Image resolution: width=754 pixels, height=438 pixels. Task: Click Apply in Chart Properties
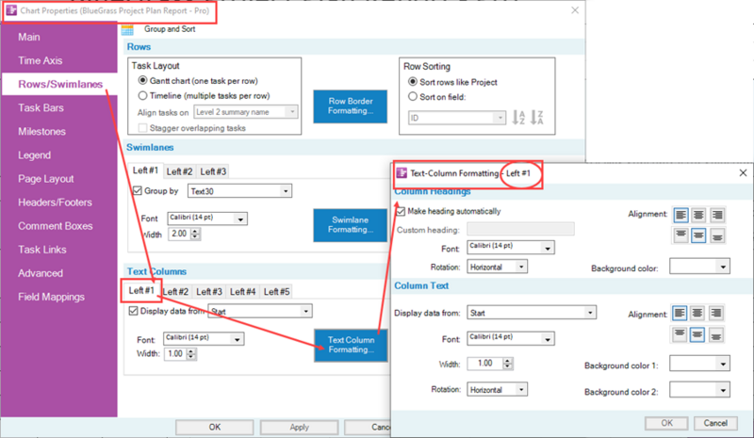point(299,428)
